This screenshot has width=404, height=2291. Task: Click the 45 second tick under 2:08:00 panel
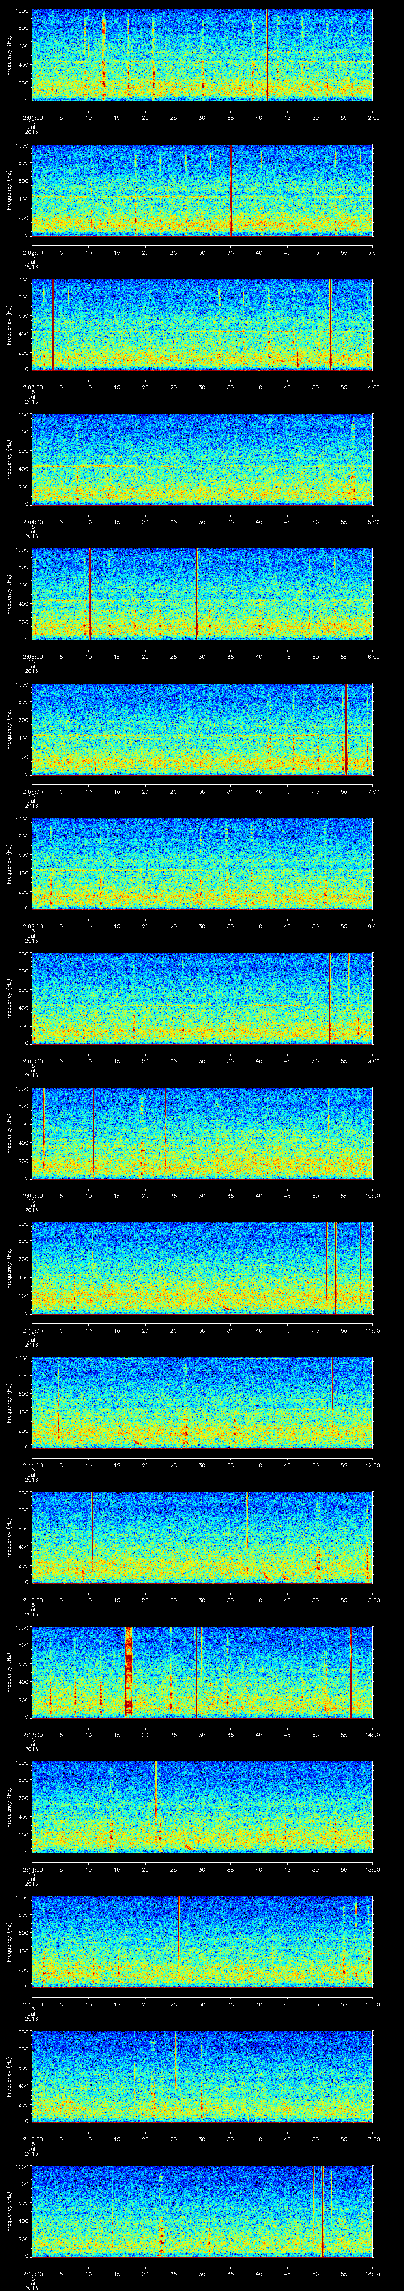287,1060
